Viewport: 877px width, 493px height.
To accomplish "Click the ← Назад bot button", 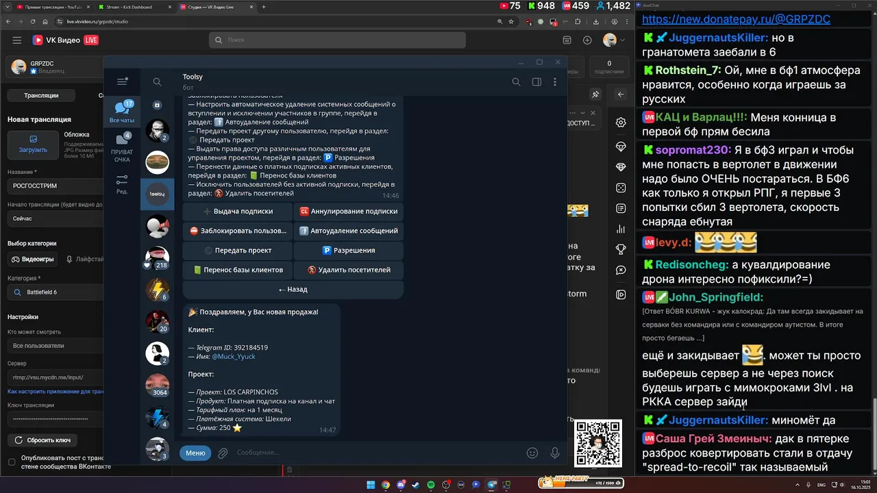I will coord(293,289).
